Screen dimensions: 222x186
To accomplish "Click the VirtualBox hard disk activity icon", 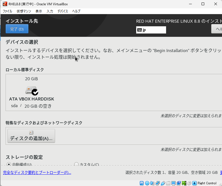I will coord(141,183).
